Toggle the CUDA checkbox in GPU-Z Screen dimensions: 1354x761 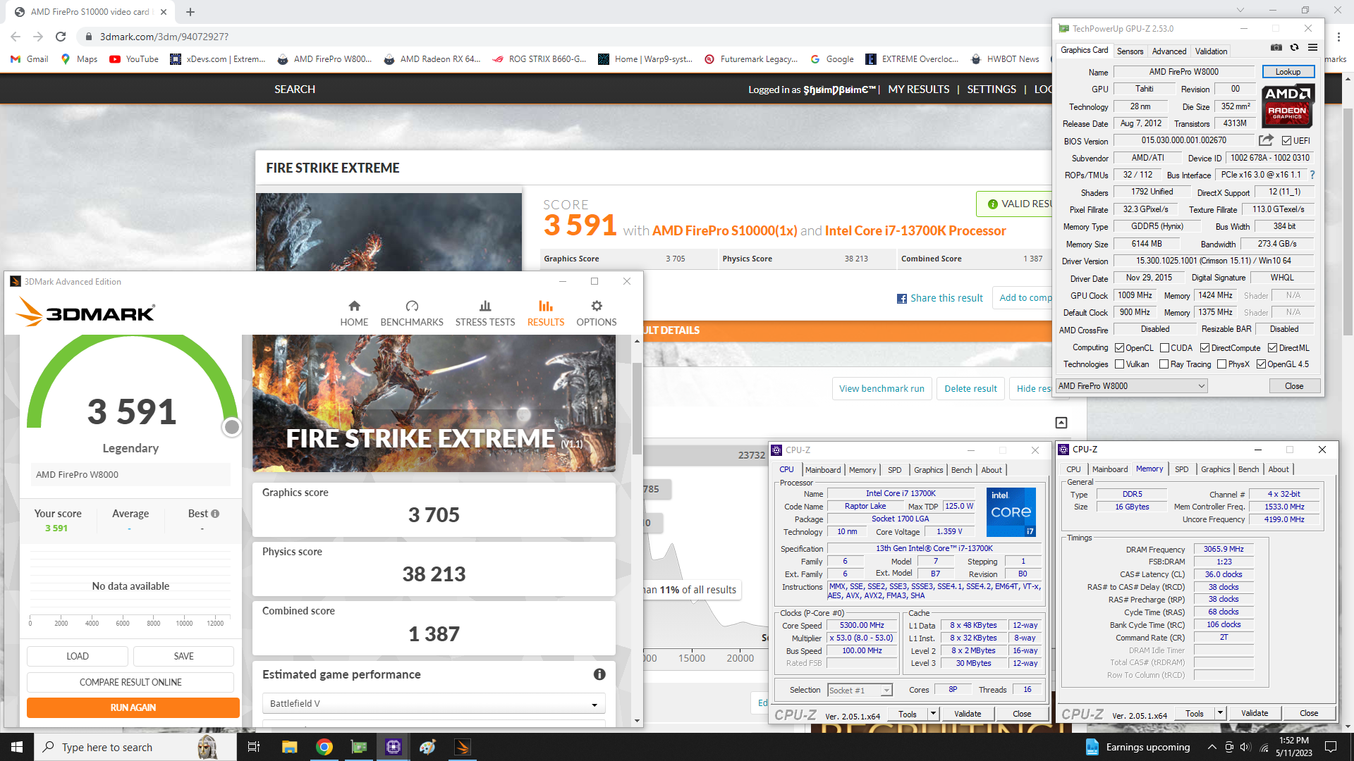(x=1164, y=348)
